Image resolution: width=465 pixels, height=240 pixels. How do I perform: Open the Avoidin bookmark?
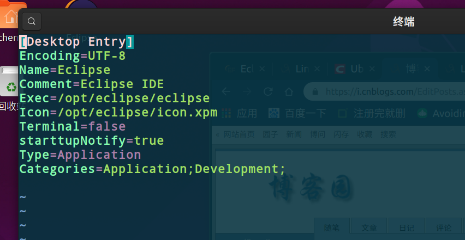tap(442, 113)
